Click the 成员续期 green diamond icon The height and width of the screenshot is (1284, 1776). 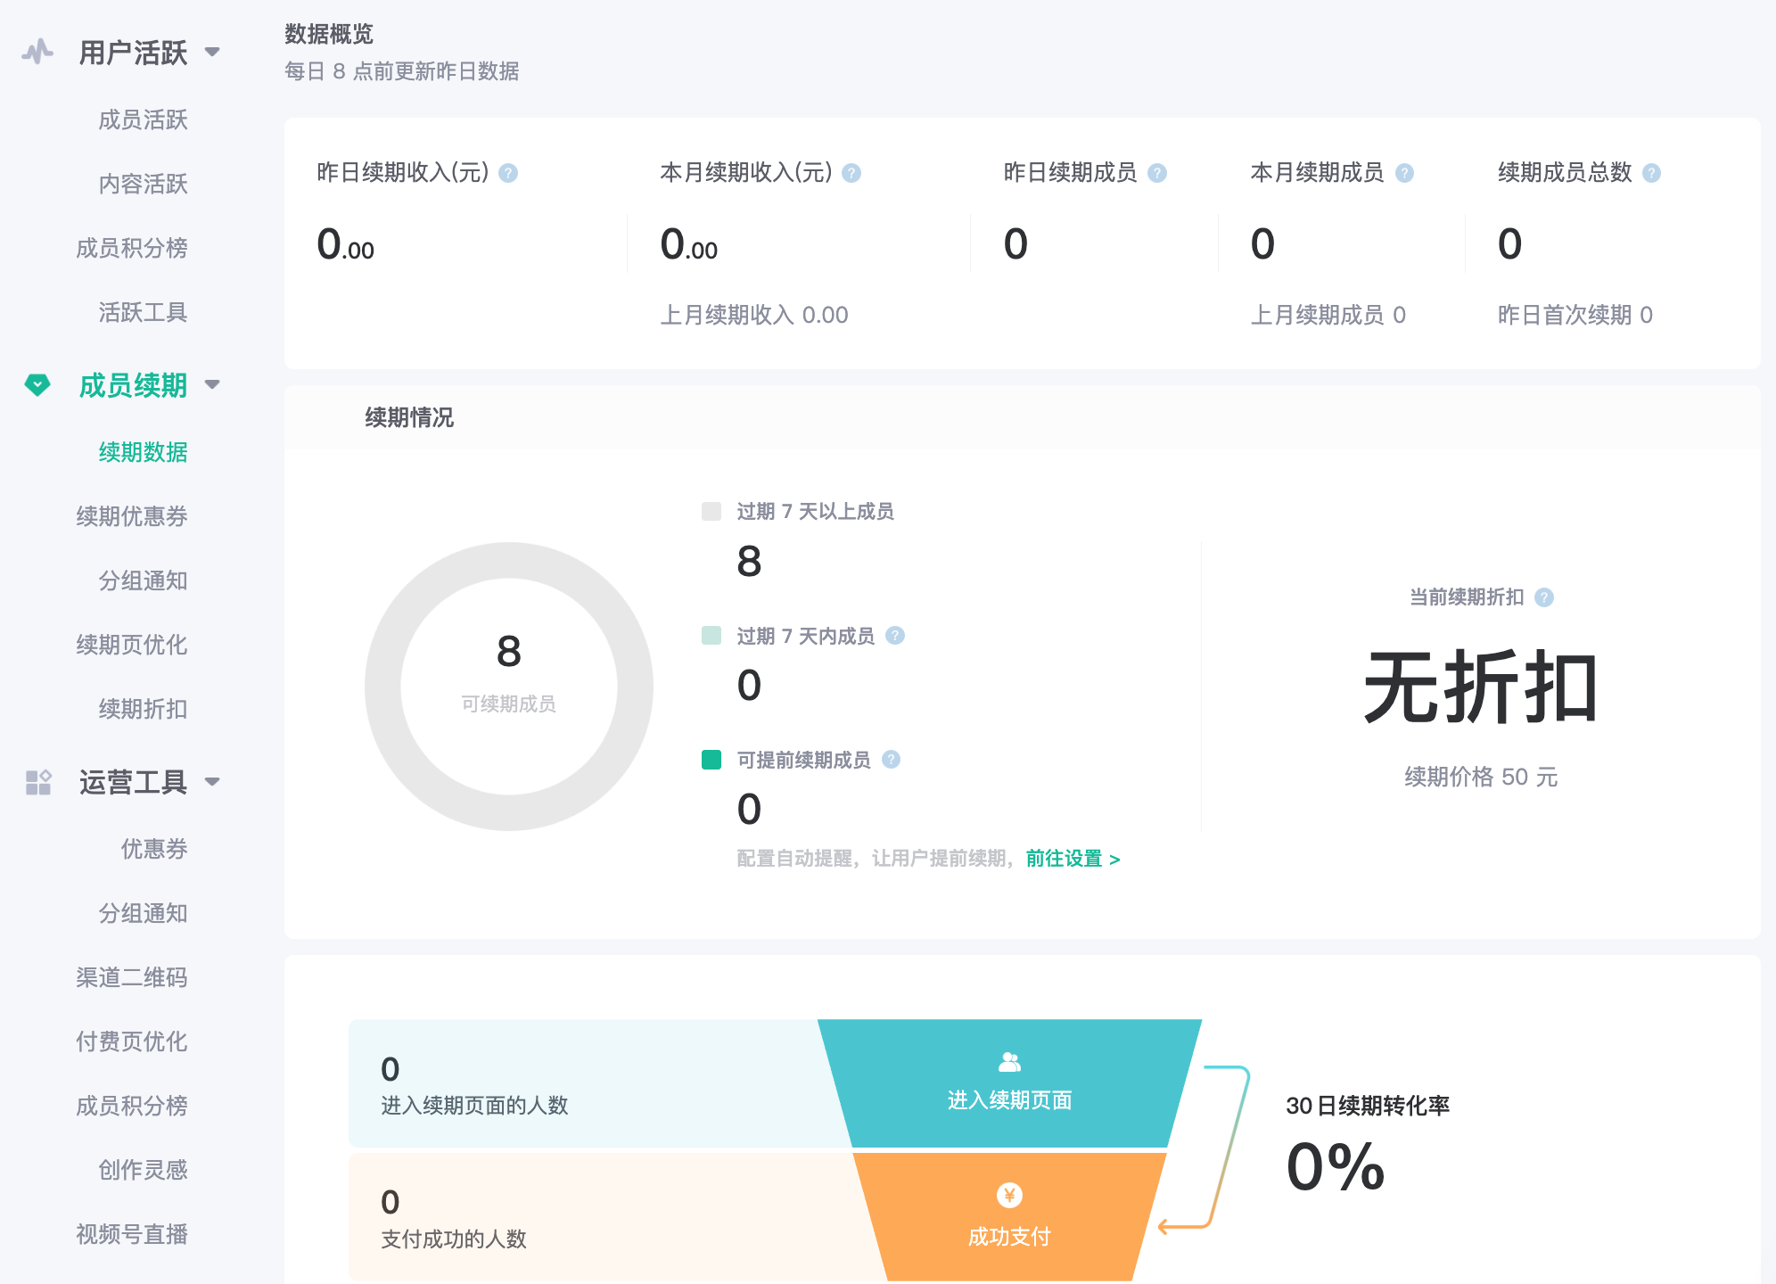click(x=37, y=385)
